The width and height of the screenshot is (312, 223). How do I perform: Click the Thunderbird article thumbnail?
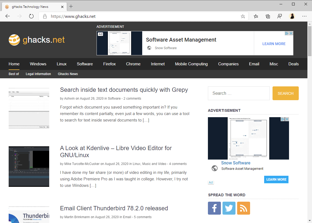click(x=29, y=215)
